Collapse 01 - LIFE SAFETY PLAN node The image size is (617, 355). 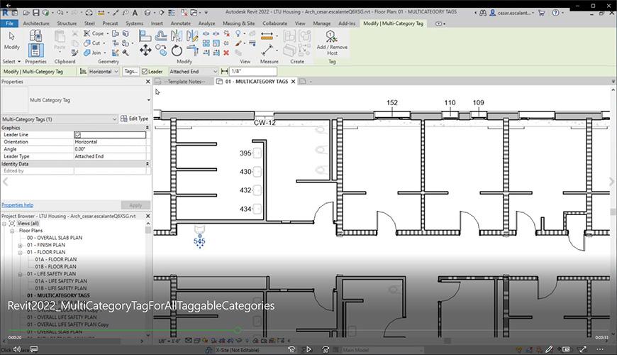click(20, 274)
